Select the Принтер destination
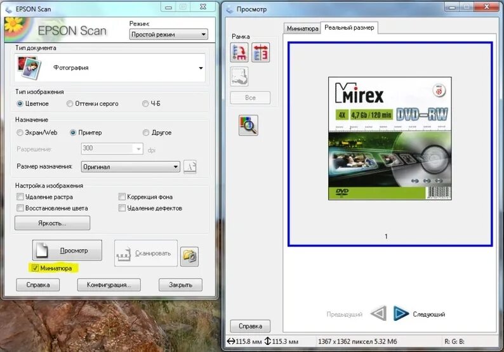The width and height of the screenshot is (504, 352). 73,133
